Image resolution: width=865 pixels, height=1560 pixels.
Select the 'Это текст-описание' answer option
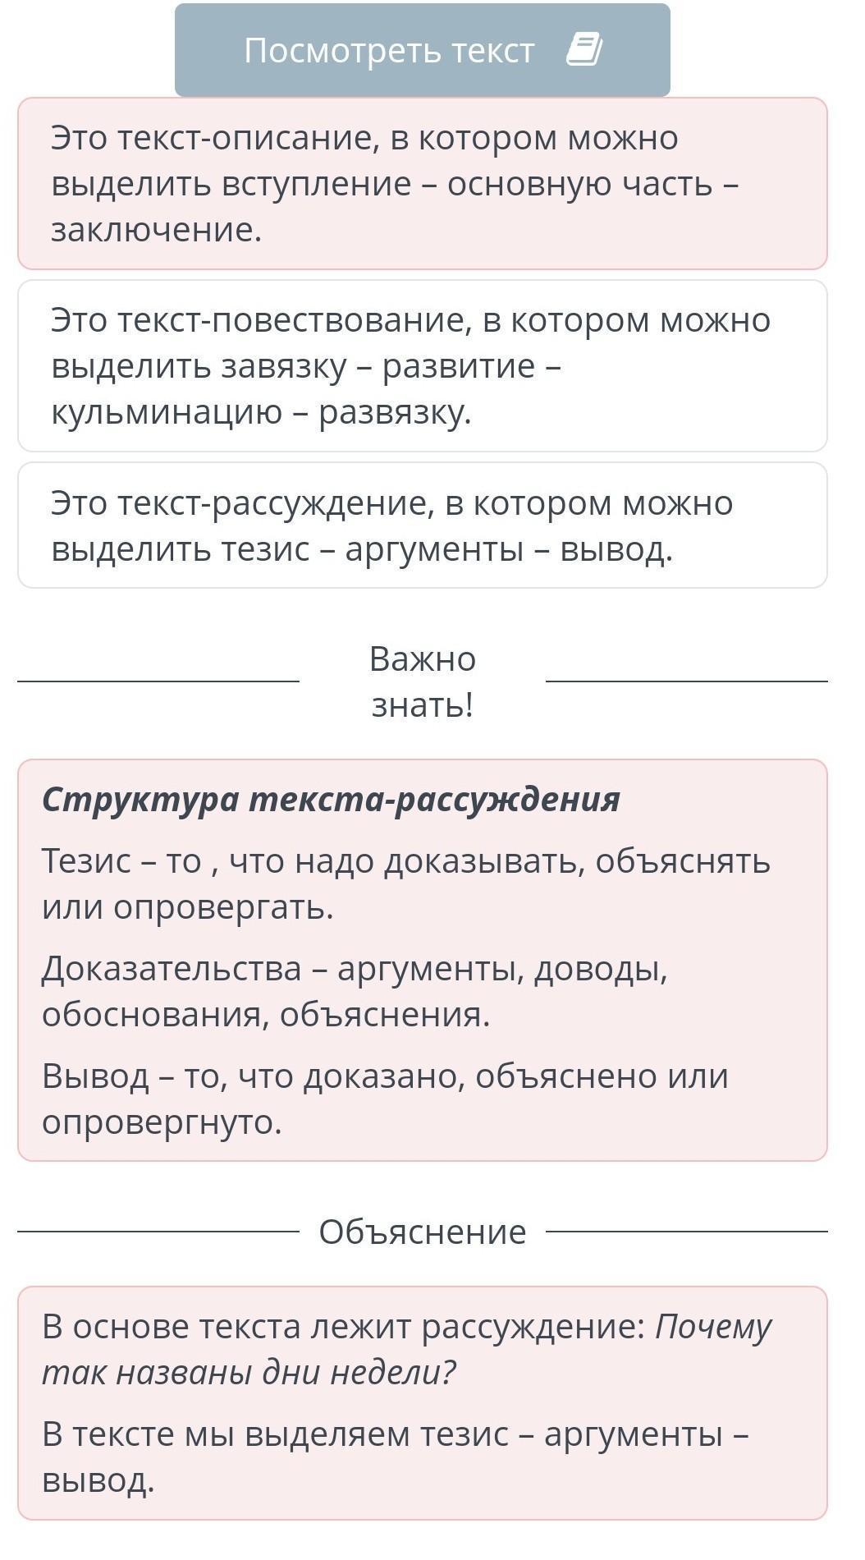tap(422, 183)
